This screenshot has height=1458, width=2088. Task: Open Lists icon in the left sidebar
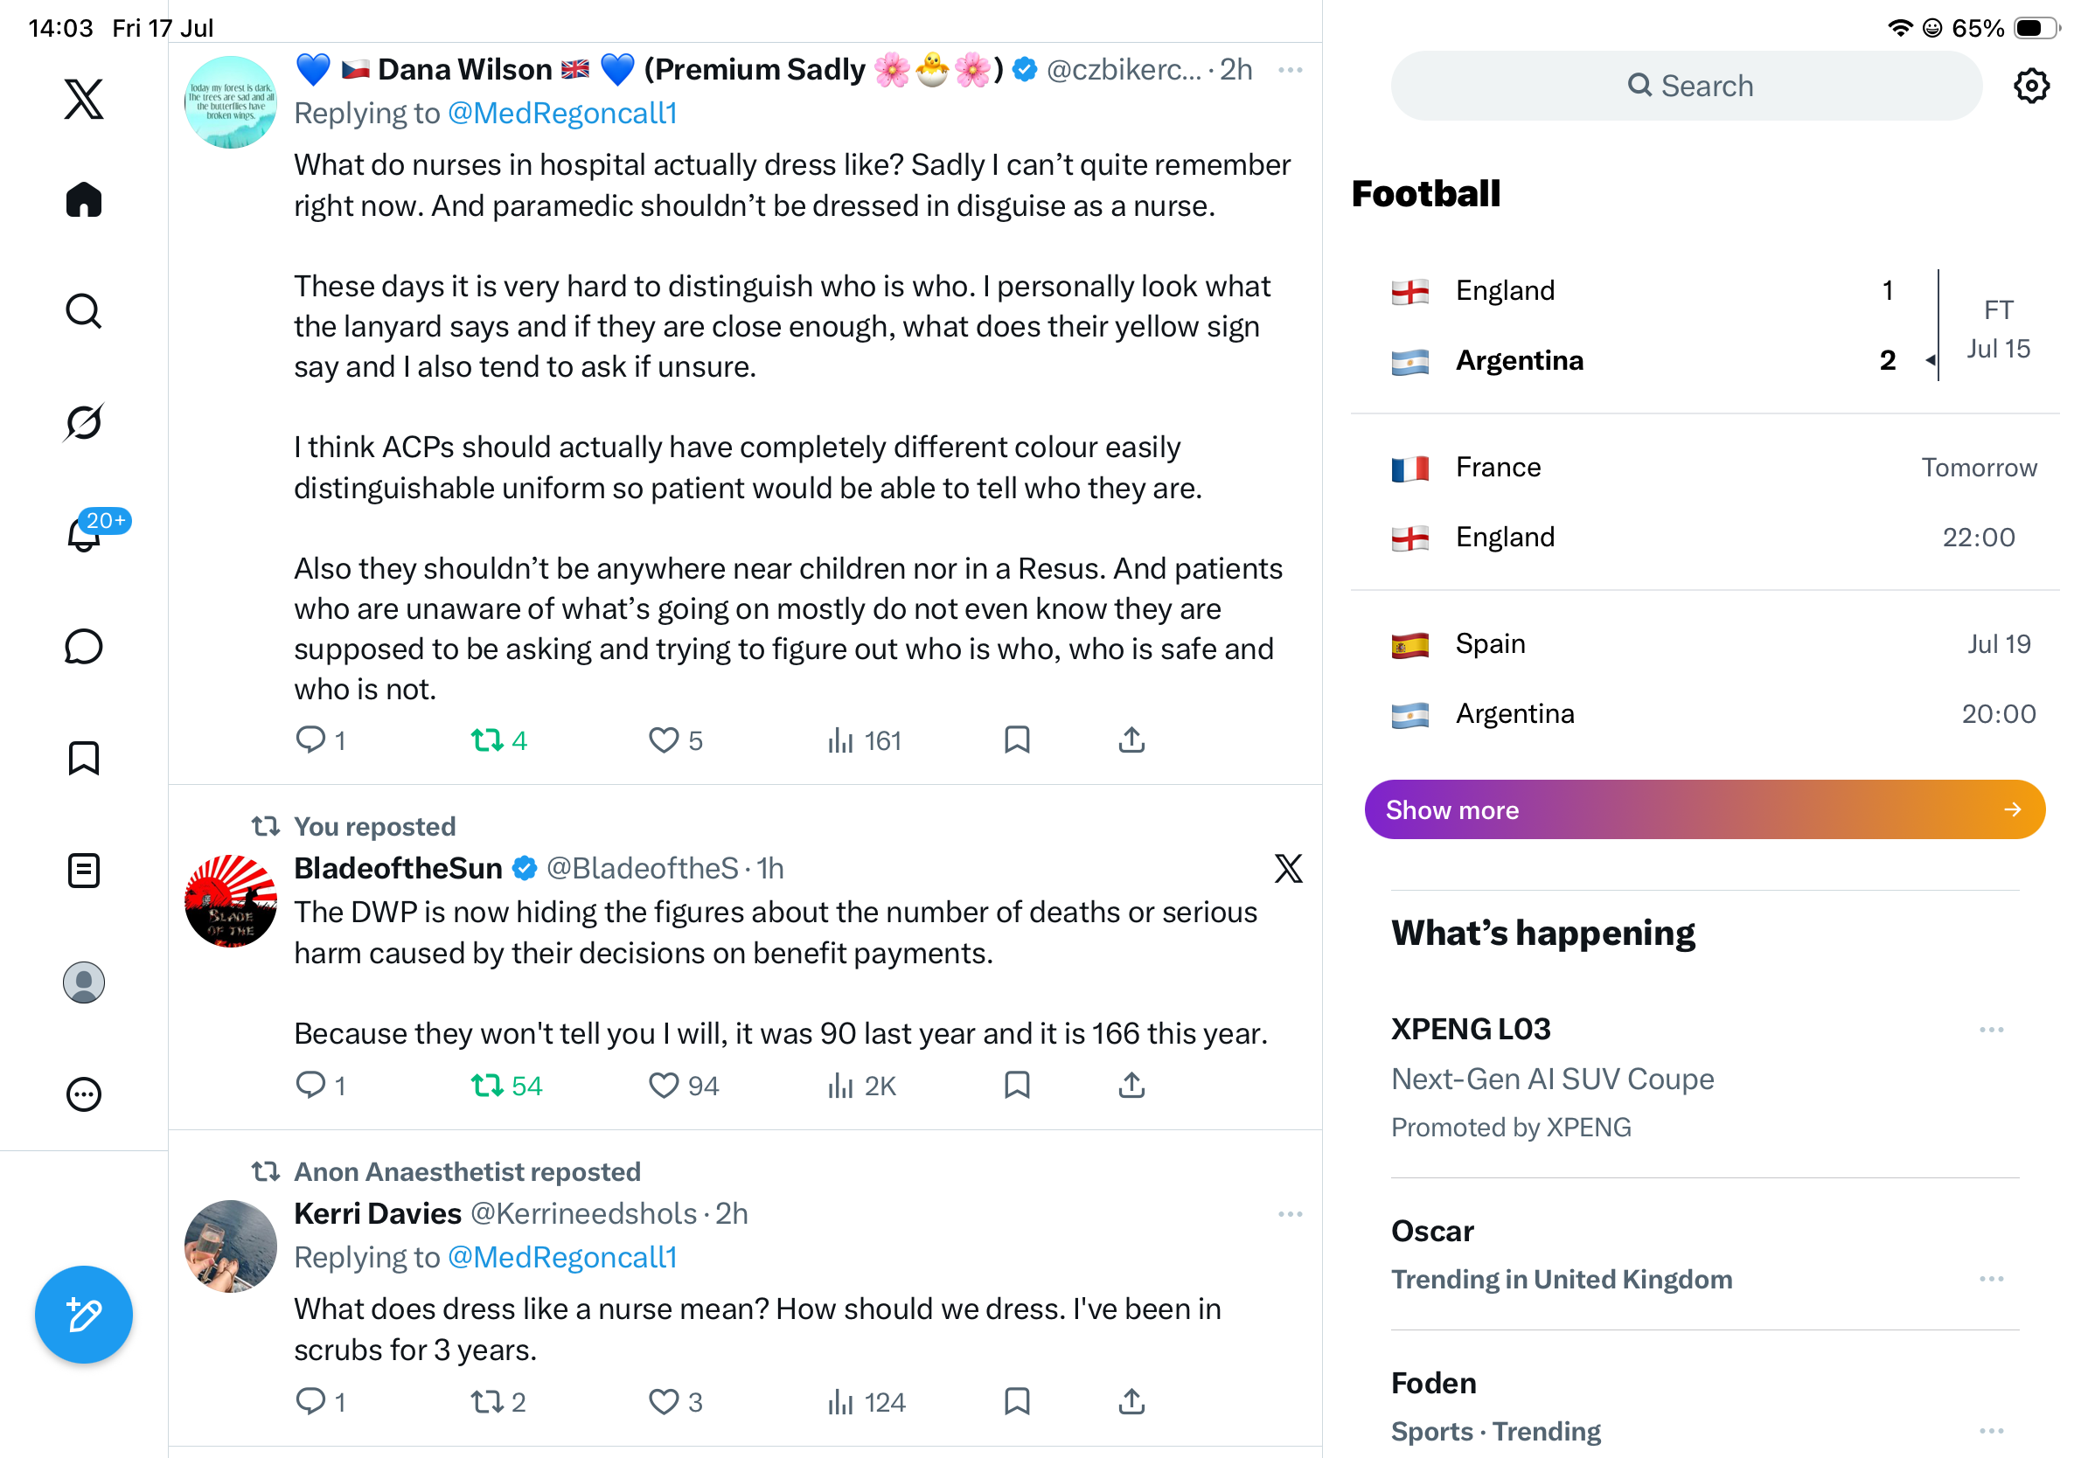84,871
